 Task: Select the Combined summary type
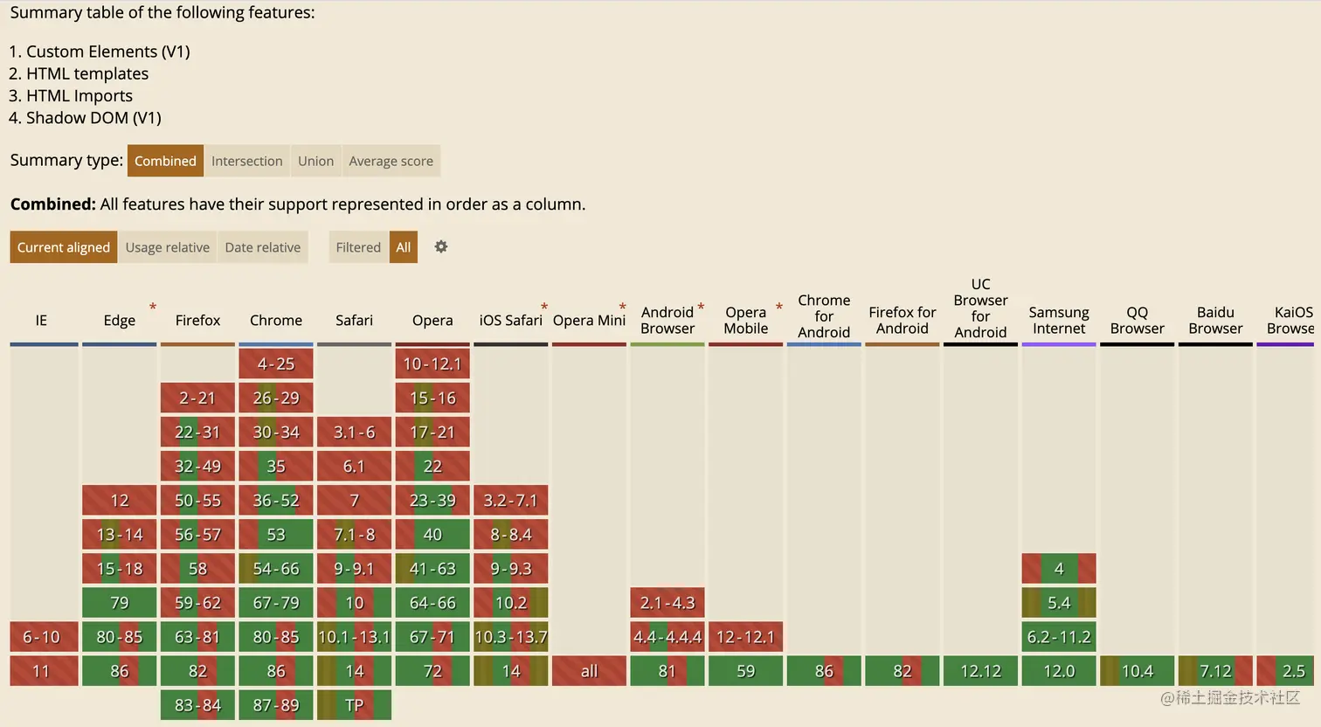point(165,161)
